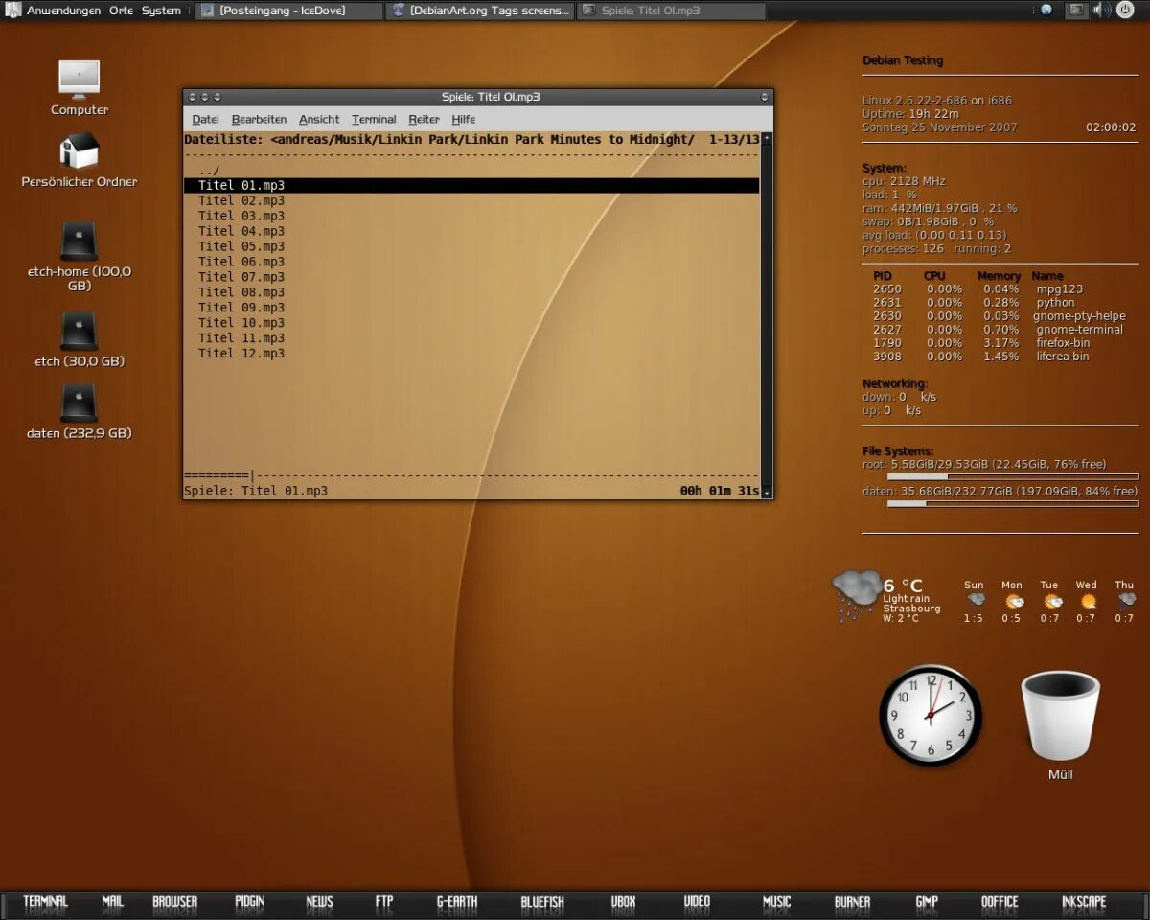Click the ../ parent directory entry

pos(209,170)
